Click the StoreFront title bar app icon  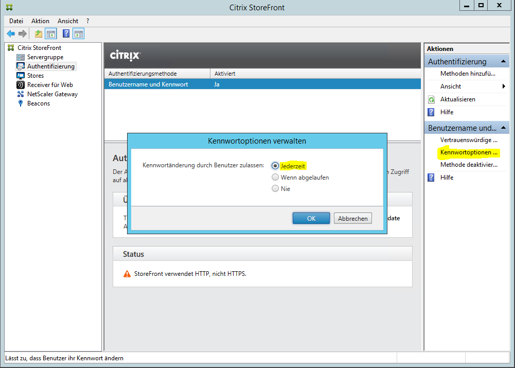click(9, 7)
